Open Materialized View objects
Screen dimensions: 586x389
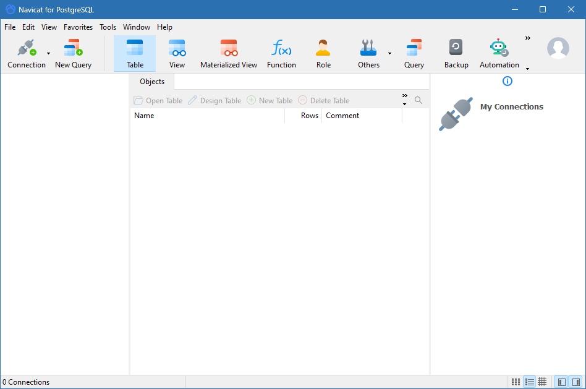pyautogui.click(x=229, y=54)
